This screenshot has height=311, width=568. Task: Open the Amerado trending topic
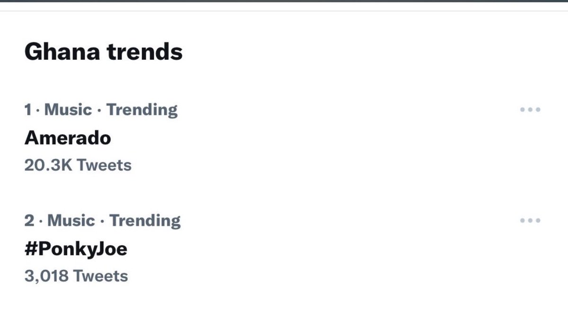[x=68, y=138]
